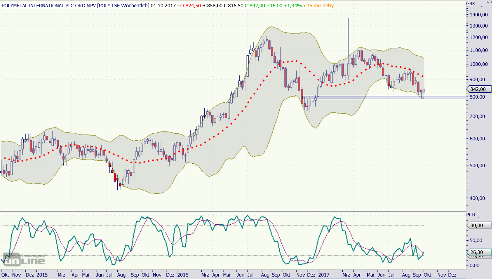
Task: Click the PCR indicator label
Action: 471,215
